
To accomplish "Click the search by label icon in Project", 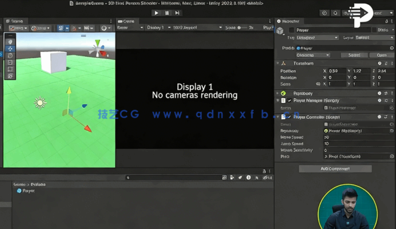I will click(x=240, y=178).
